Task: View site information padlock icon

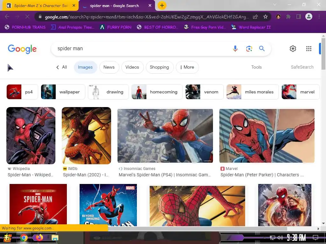Action: click(40, 17)
